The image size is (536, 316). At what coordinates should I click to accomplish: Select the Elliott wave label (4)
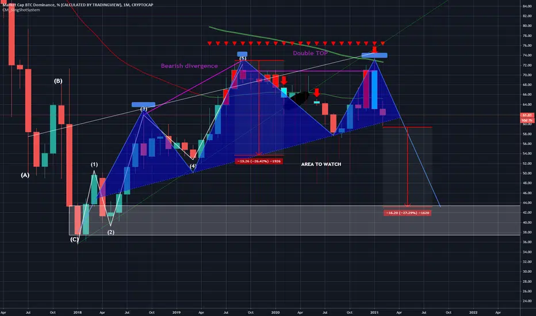[x=193, y=166]
